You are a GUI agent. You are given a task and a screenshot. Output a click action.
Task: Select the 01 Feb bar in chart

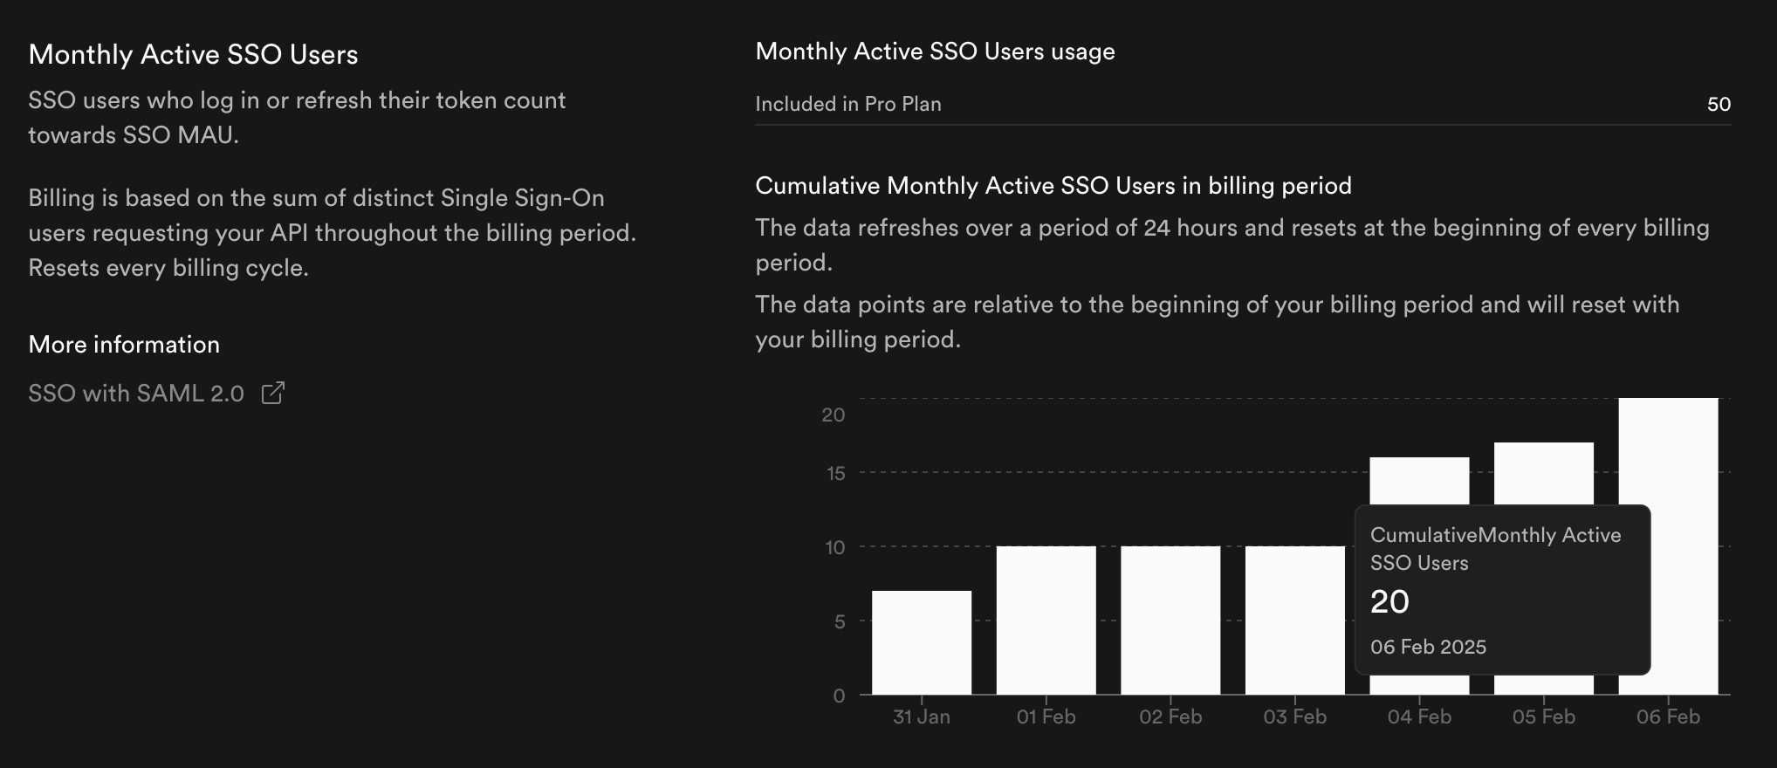tap(1046, 621)
